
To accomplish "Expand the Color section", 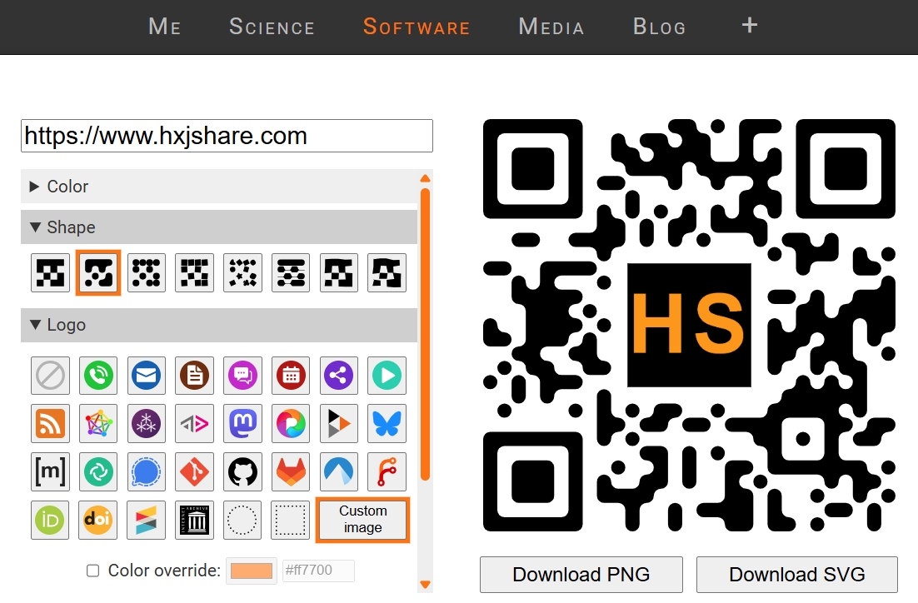I will pyautogui.click(x=219, y=187).
